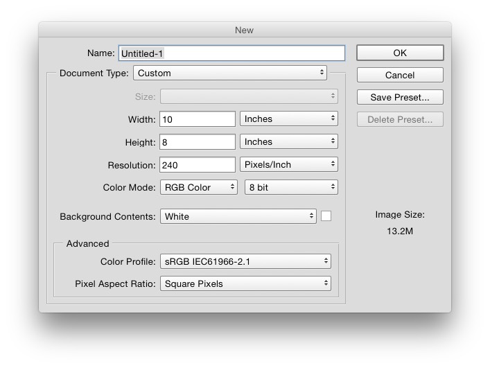Open the Pixels/Inch resolution units dropdown
Image resolution: width=490 pixels, height=368 pixels.
pyautogui.click(x=289, y=164)
